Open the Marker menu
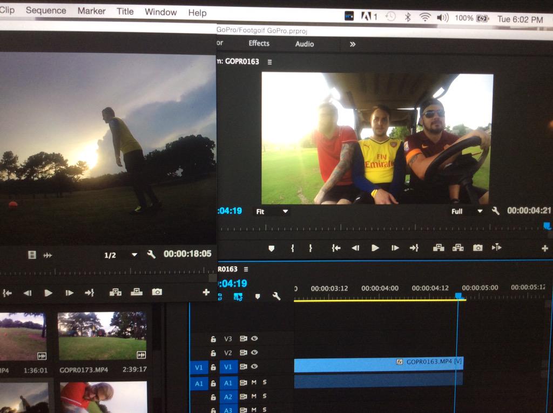The height and width of the screenshot is (413, 553). tap(91, 11)
